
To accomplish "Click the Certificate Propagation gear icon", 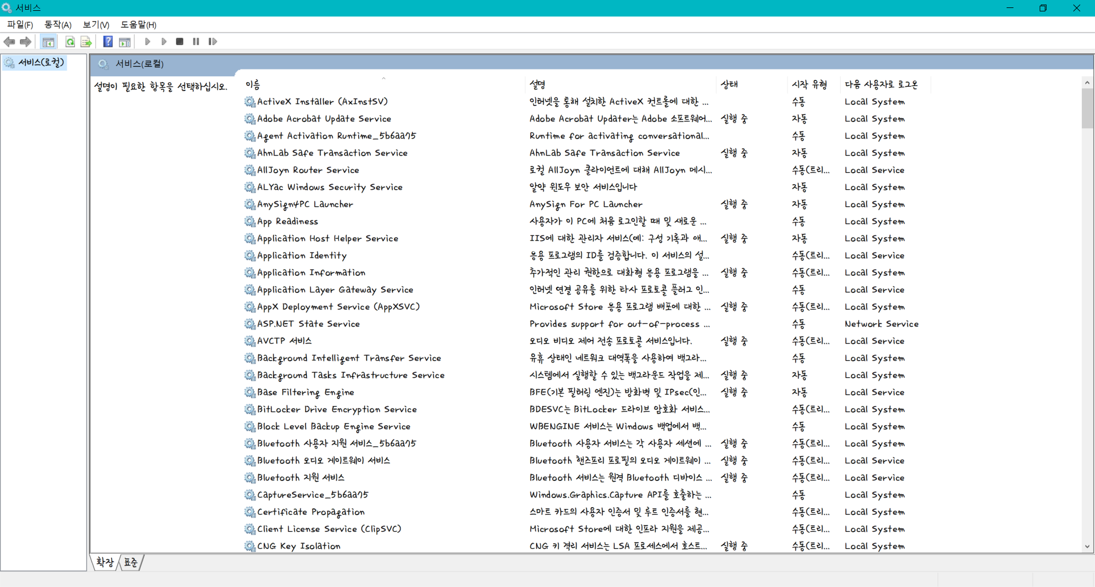I will [250, 512].
